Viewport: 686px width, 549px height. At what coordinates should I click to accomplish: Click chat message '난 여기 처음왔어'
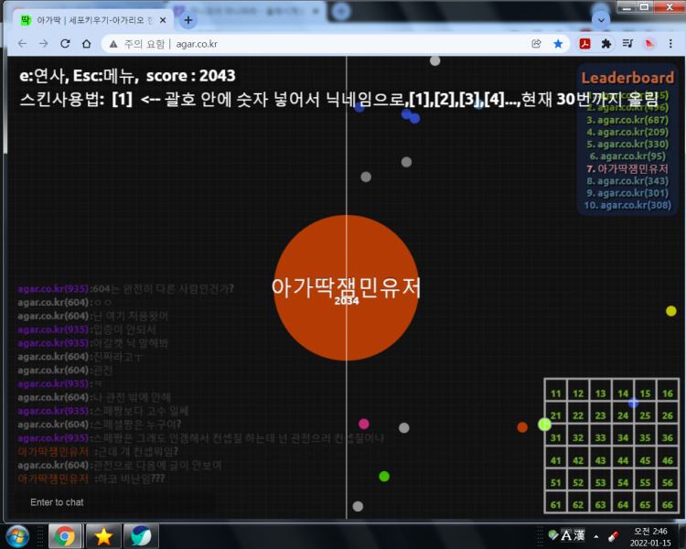point(131,316)
